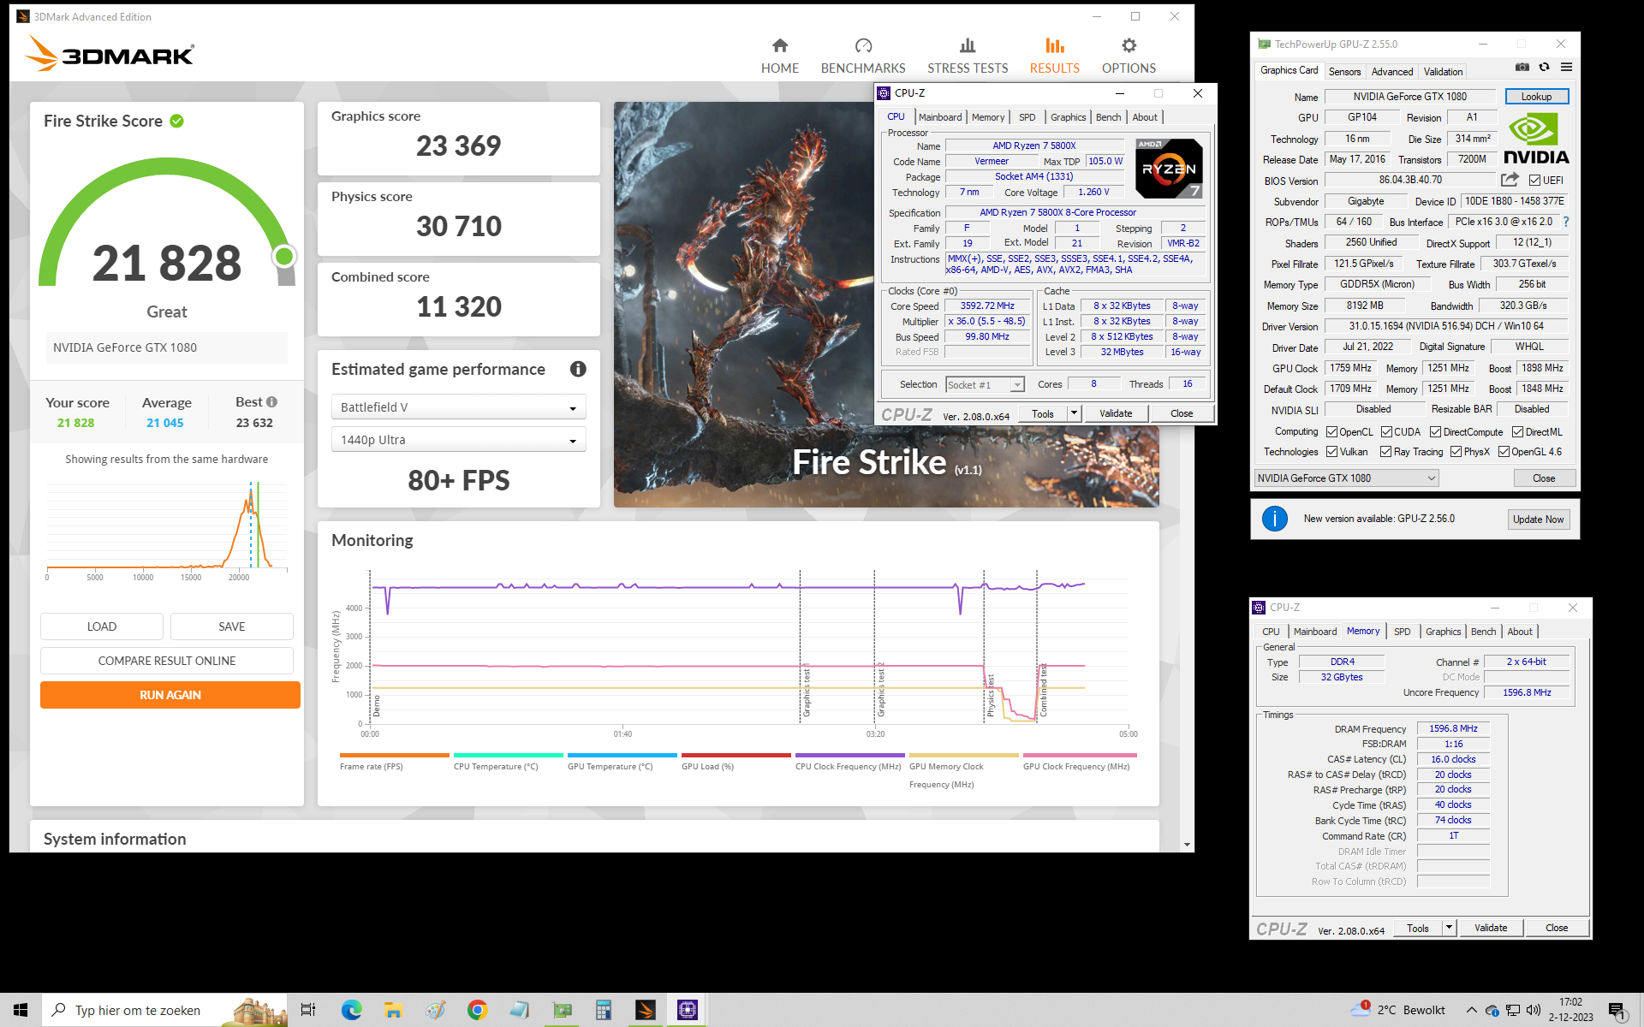Viewport: 1644px width, 1027px height.
Task: Open Task View on taskbar
Action: point(308,1010)
